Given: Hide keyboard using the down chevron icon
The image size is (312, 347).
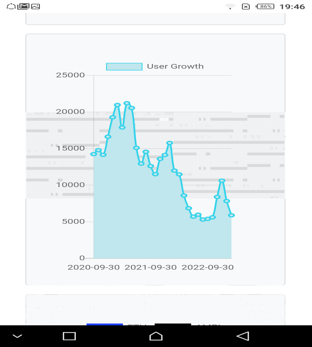Looking at the screenshot, I should coord(17,336).
